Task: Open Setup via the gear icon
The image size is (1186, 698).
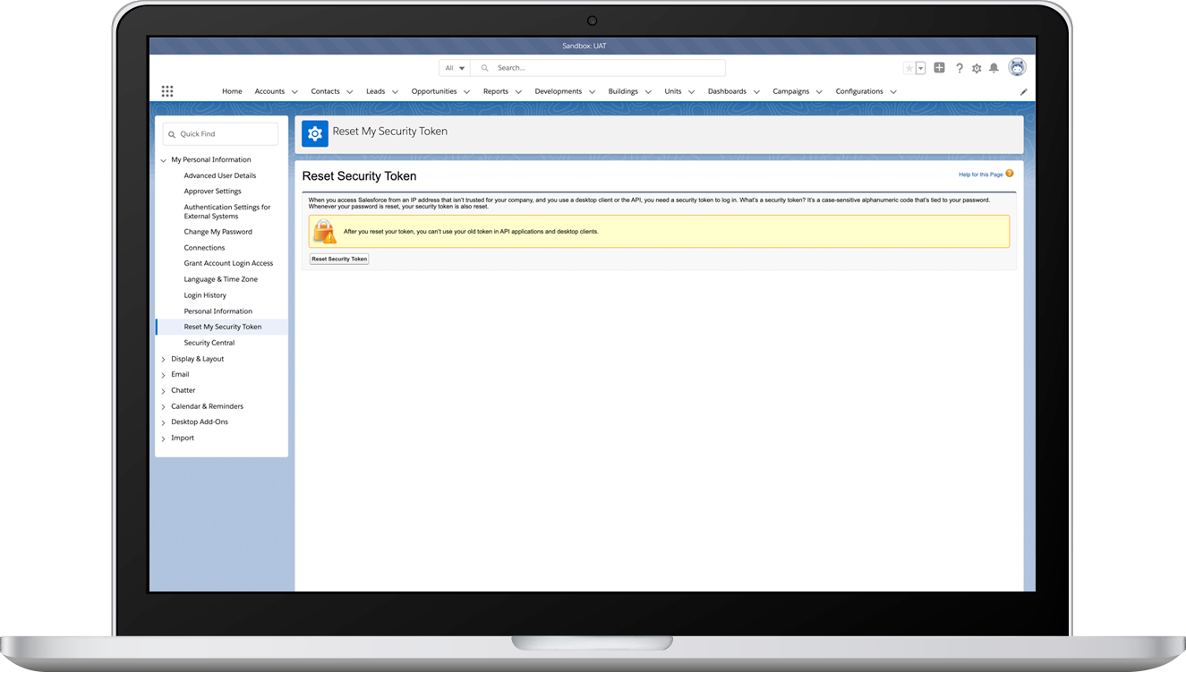Action: click(x=976, y=67)
